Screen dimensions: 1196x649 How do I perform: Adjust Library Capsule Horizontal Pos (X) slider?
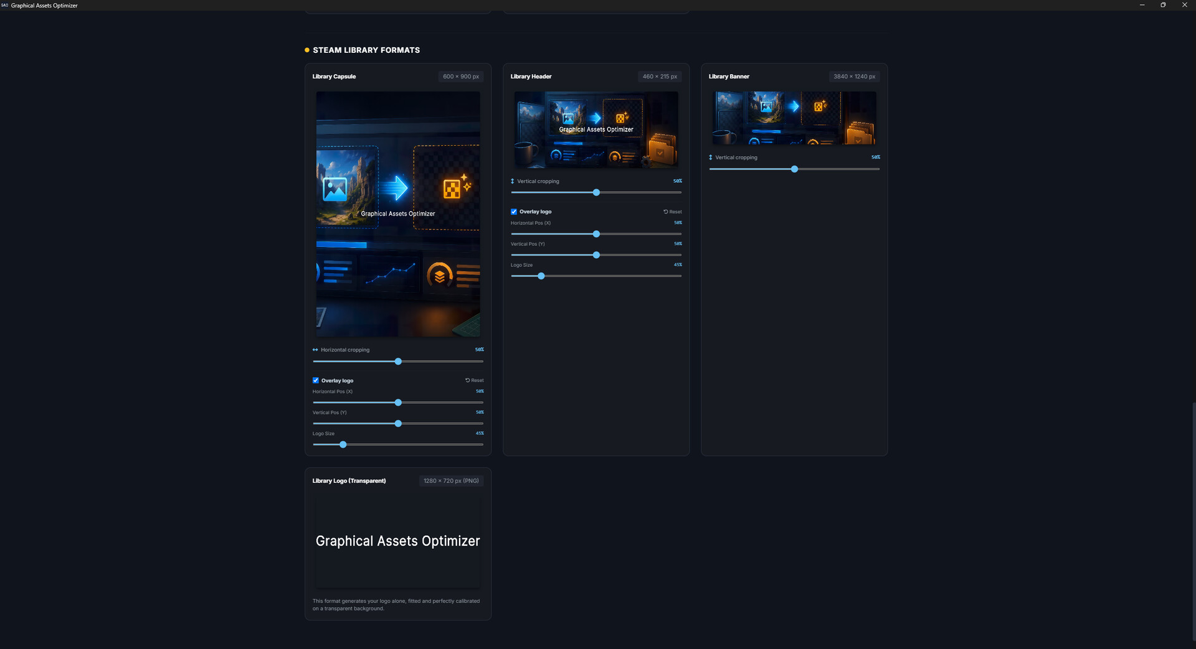[x=398, y=403]
